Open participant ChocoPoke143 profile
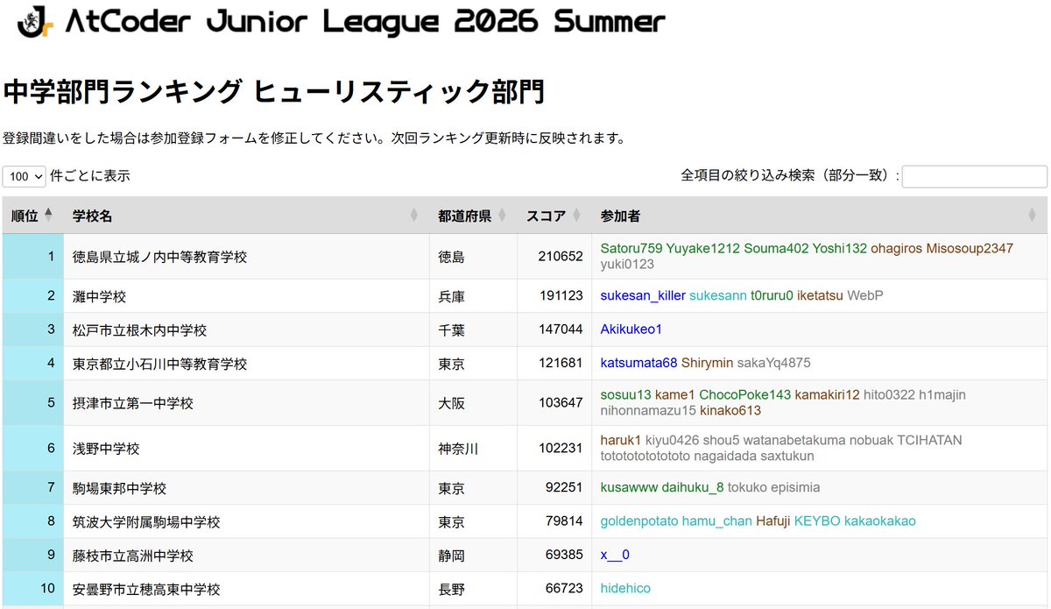Image resolution: width=1051 pixels, height=609 pixels. (x=745, y=395)
